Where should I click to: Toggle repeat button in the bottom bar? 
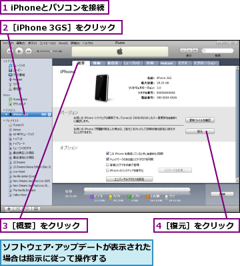coord(27,209)
